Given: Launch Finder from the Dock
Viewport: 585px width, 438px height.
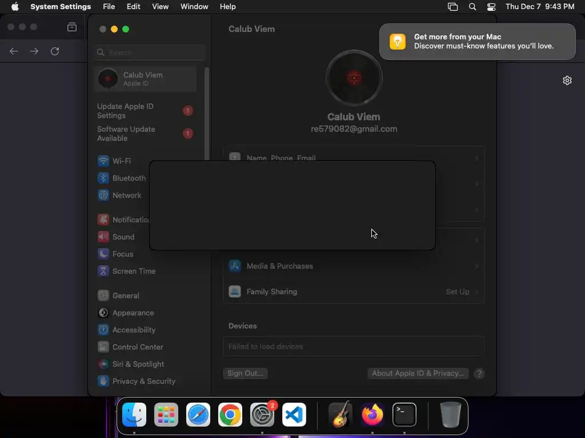Looking at the screenshot, I should click(x=134, y=415).
